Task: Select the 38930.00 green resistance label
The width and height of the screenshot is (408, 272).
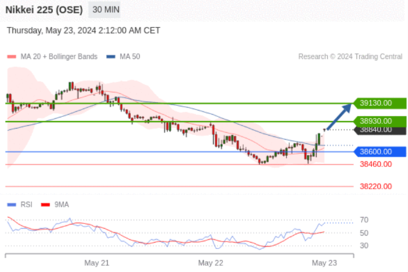Action: (x=380, y=121)
